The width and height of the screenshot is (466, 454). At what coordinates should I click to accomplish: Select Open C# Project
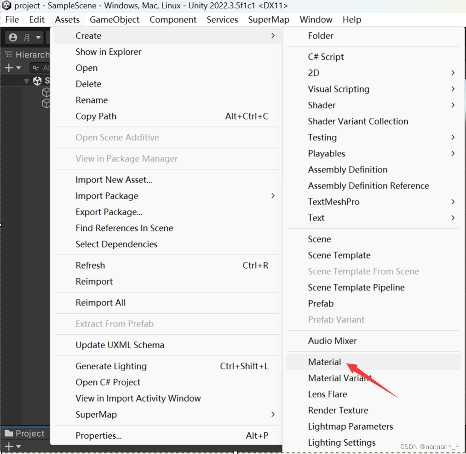167,382
